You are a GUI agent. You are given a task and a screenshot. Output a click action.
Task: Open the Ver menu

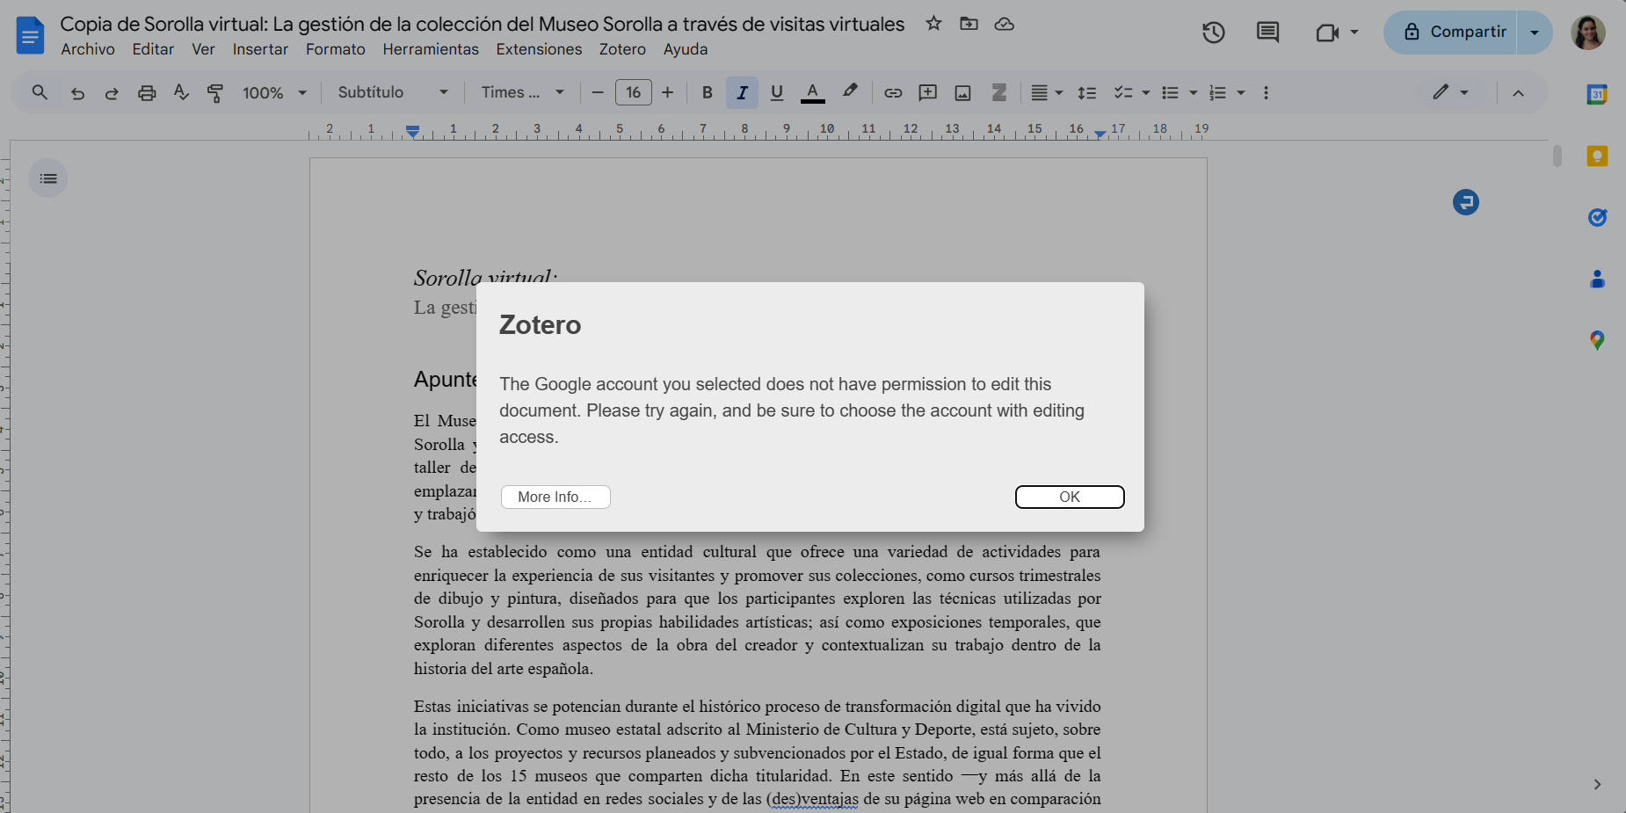coord(203,49)
